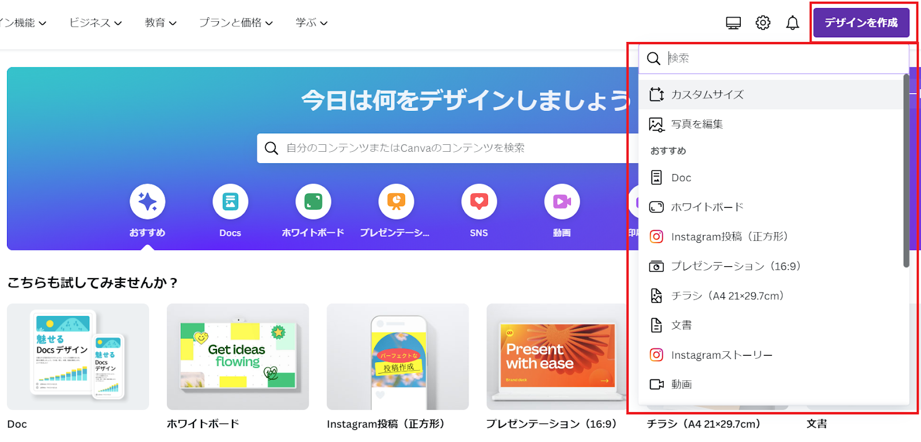The height and width of the screenshot is (442, 921).
Task: Open the settings gear icon
Action: click(x=763, y=23)
